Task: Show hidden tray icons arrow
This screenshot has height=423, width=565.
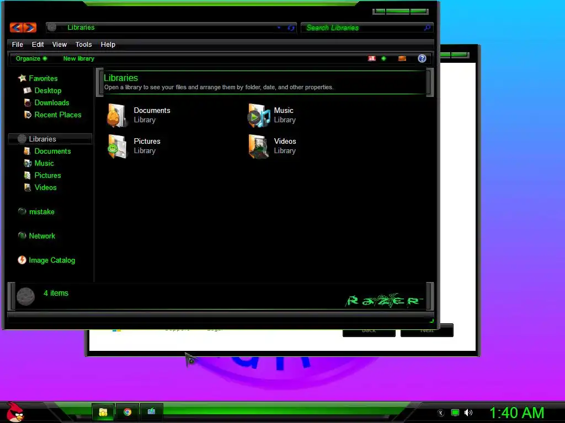Action: [441, 413]
